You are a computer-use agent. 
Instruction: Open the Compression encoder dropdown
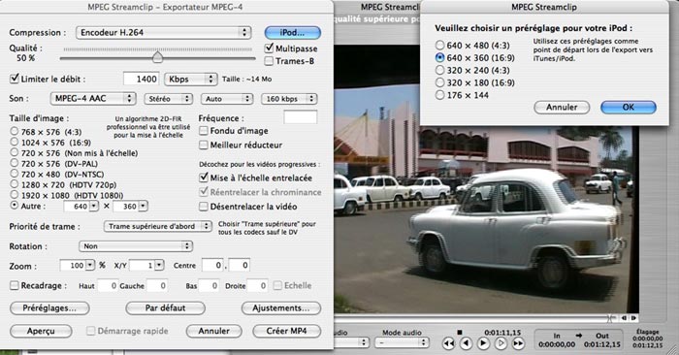(x=163, y=32)
